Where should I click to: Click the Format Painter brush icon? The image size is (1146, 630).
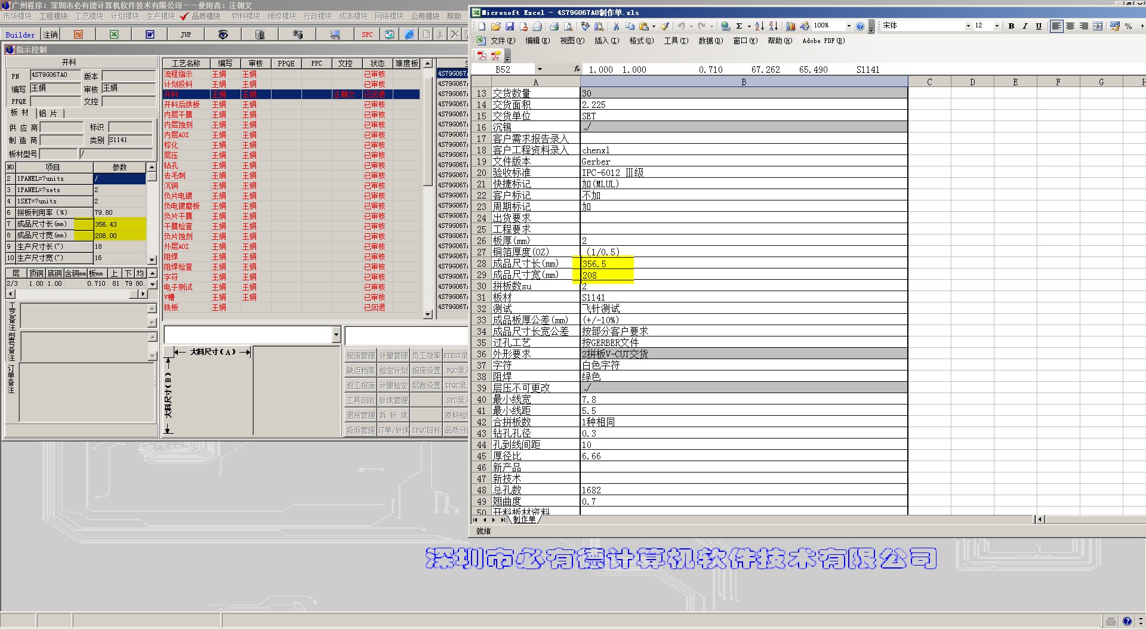click(664, 26)
